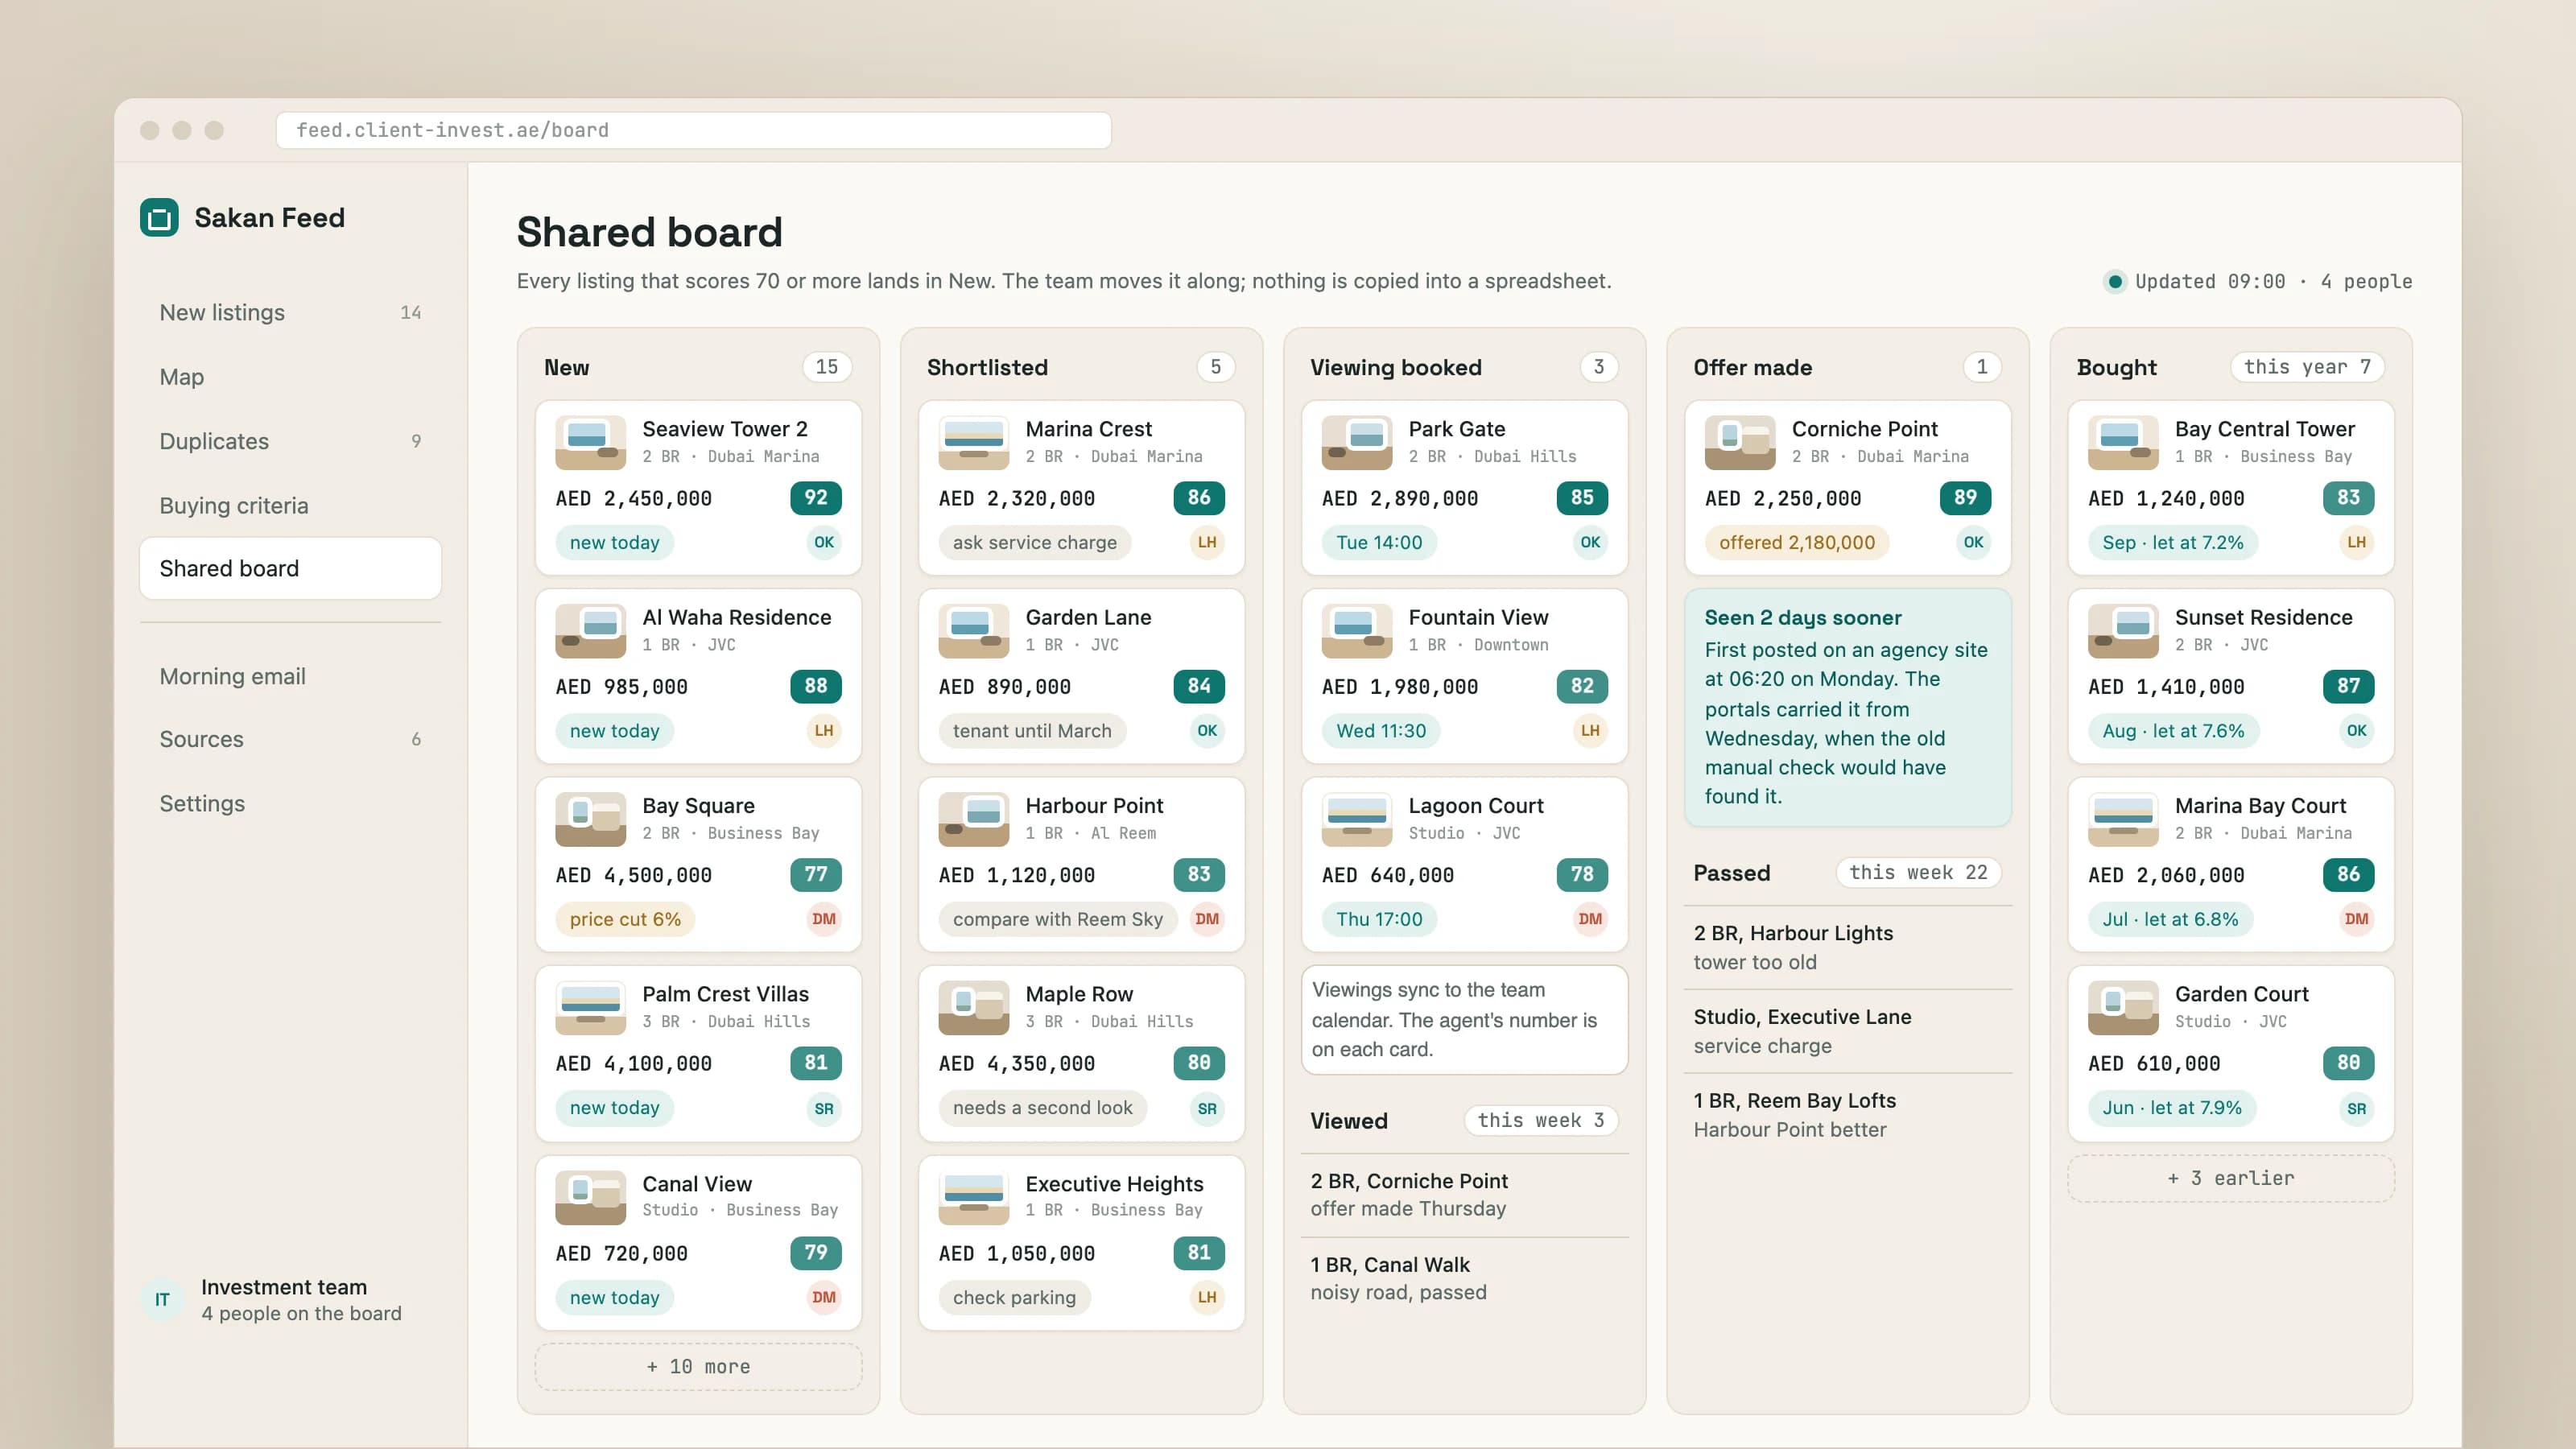The height and width of the screenshot is (1449, 2576).
Task: Click 'Sep · let at 7.2%' tag on Bay Central Tower
Action: pyautogui.click(x=2172, y=542)
